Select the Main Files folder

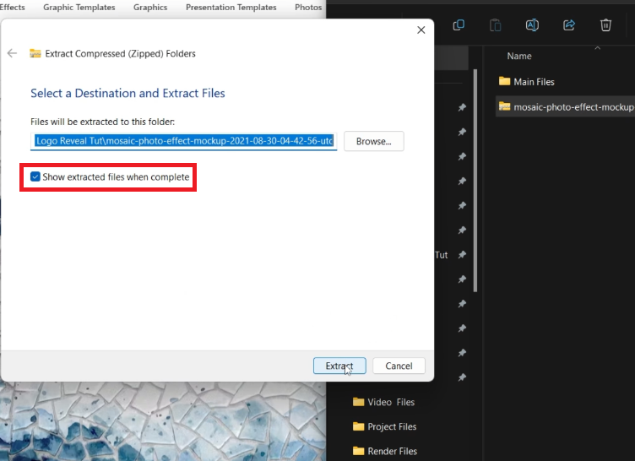(526, 81)
